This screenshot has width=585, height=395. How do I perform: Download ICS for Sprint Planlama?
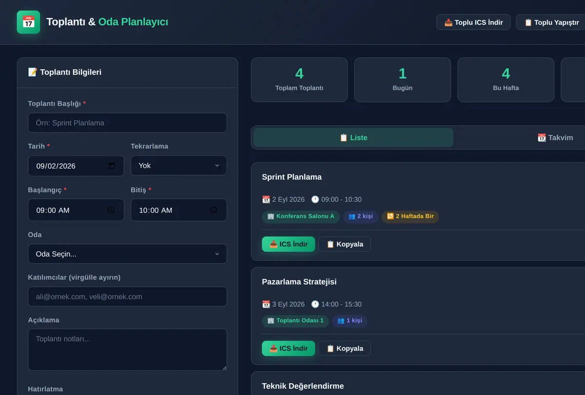(289, 244)
